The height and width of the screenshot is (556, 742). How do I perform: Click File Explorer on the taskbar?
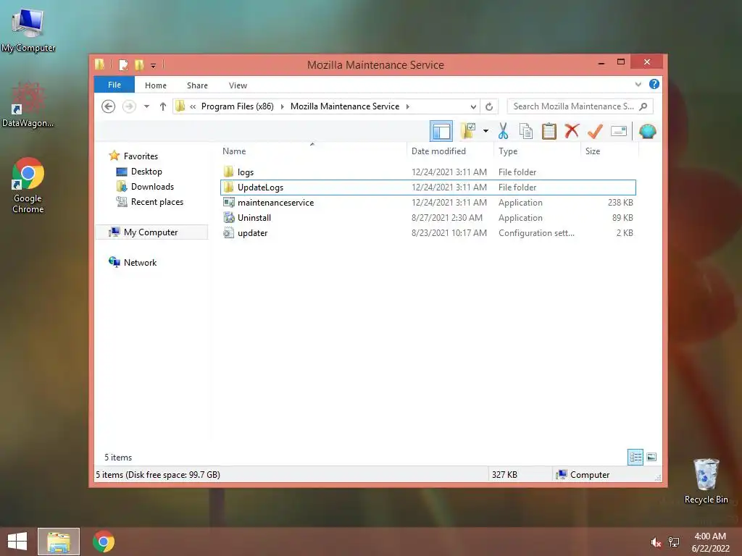point(59,542)
